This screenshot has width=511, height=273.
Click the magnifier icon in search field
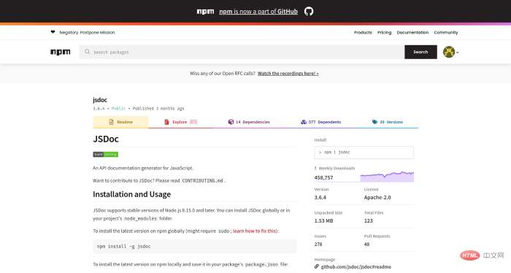[x=87, y=52]
